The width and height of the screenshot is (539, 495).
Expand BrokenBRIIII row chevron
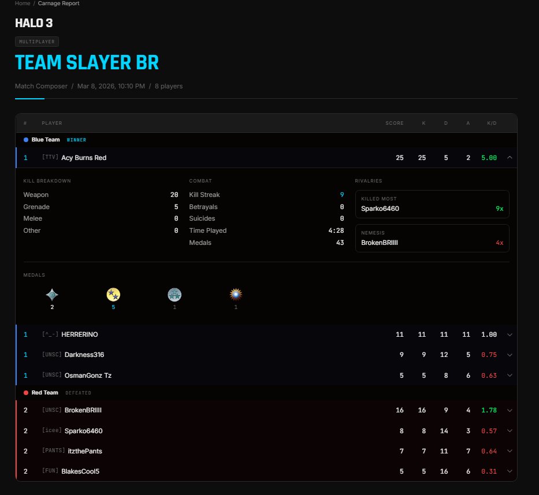coord(510,410)
